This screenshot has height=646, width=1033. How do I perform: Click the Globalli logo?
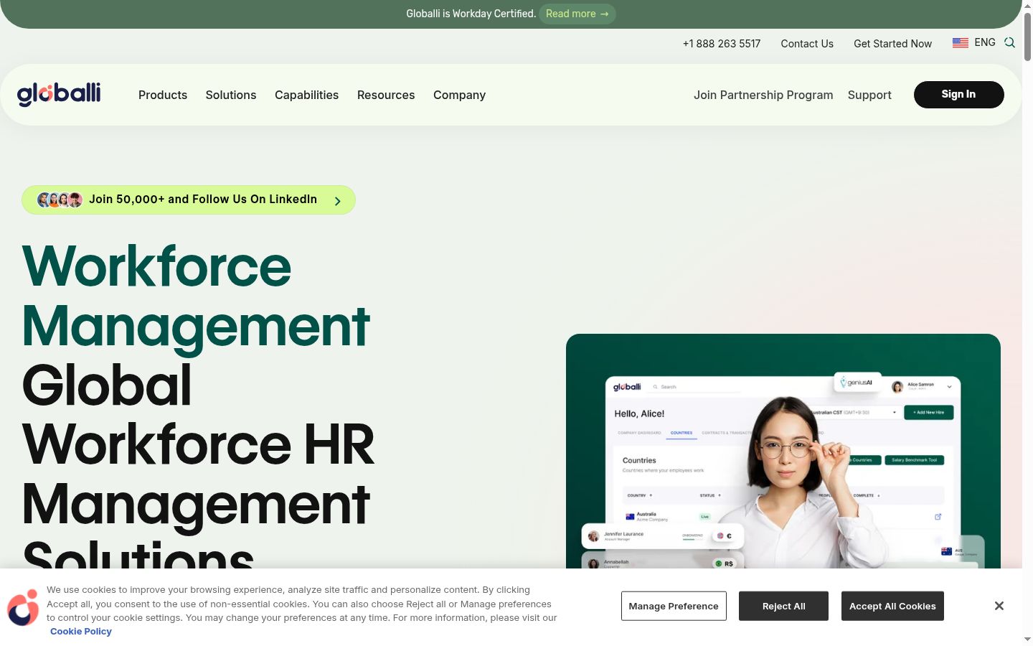(59, 94)
